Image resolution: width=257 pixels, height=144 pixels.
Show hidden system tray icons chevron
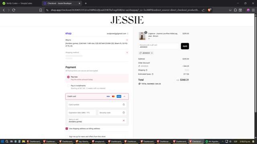pyautogui.click(x=222, y=142)
